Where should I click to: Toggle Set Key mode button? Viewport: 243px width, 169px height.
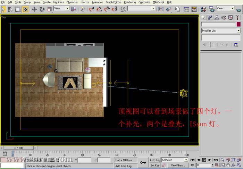[x=155, y=166]
